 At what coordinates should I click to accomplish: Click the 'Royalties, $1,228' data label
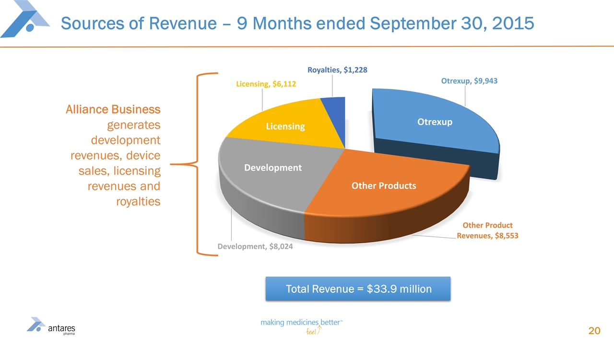pyautogui.click(x=337, y=70)
